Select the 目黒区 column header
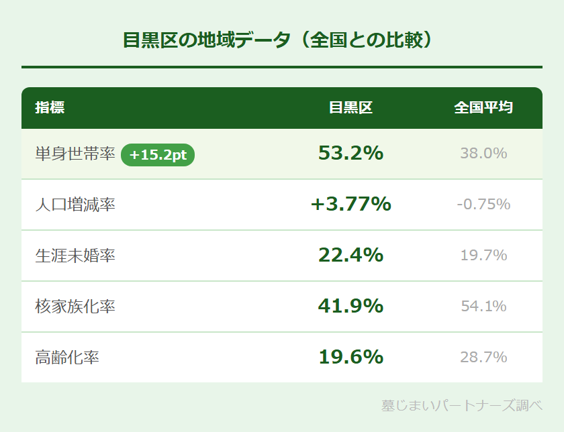 pyautogui.click(x=350, y=107)
